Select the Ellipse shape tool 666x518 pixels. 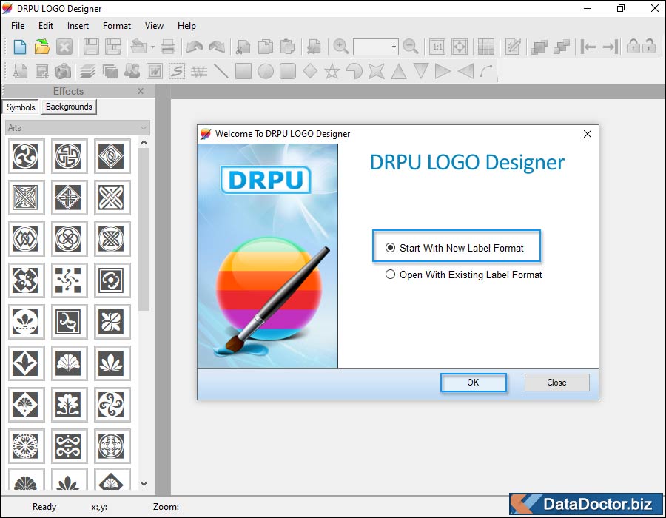tap(266, 71)
